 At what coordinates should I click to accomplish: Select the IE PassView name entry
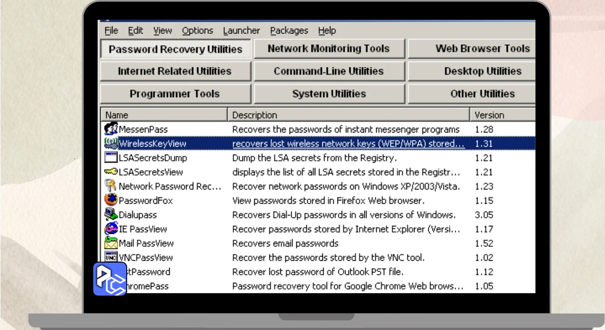[143, 229]
